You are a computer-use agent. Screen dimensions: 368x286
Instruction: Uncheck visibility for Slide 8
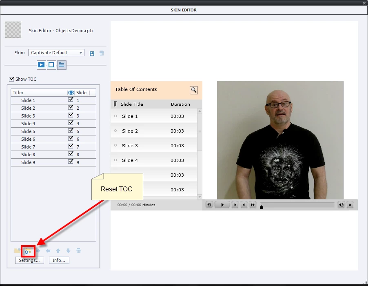tap(71, 154)
